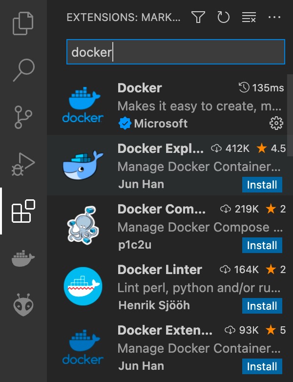The width and height of the screenshot is (293, 382).
Task: Open the Source Control view
Action: click(x=23, y=117)
